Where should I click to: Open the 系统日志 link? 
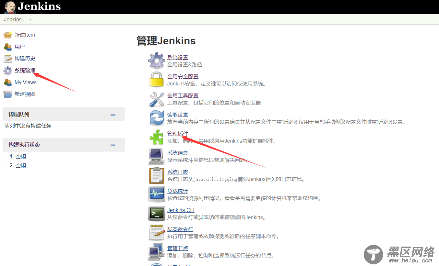tap(178, 172)
